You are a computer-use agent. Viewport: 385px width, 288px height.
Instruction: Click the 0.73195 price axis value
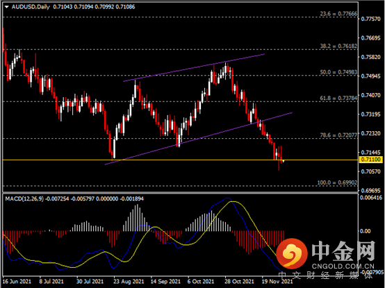point(371,115)
